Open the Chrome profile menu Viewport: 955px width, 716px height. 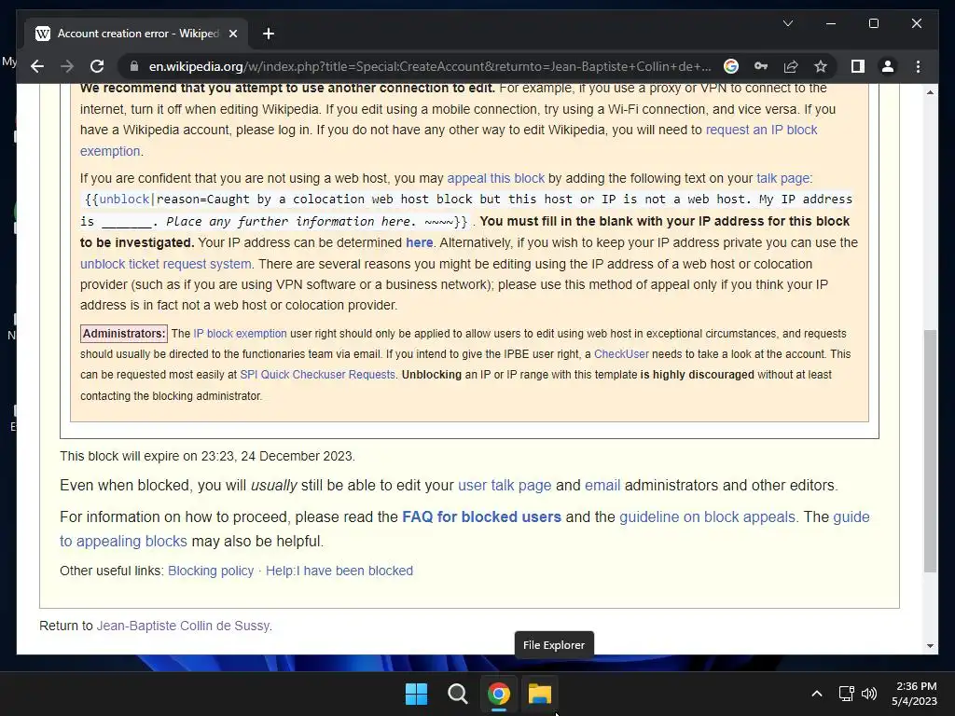coord(888,66)
